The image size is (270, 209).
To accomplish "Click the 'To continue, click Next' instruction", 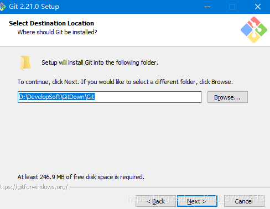I will [x=125, y=82].
